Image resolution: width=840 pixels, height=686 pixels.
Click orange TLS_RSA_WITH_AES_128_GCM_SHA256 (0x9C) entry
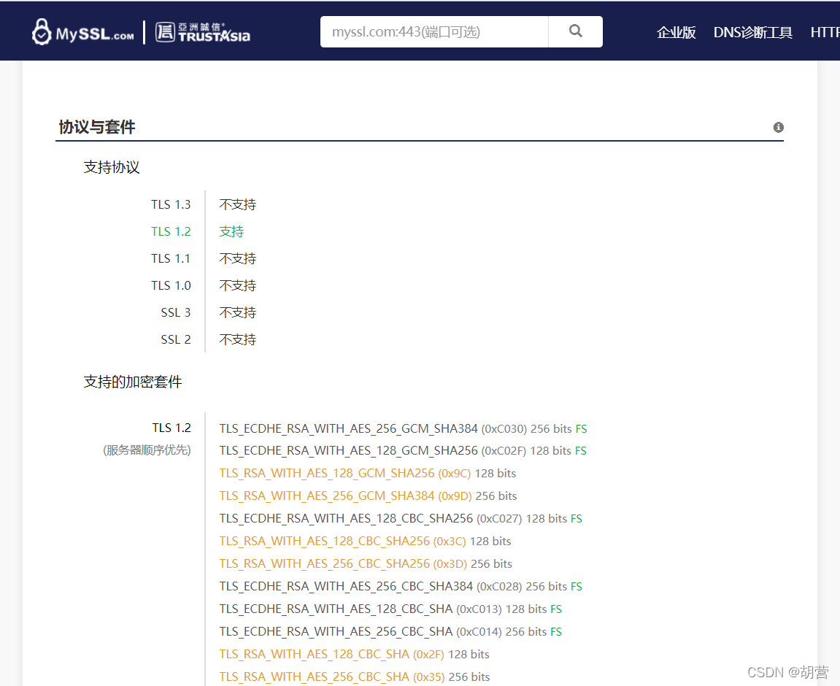click(345, 474)
